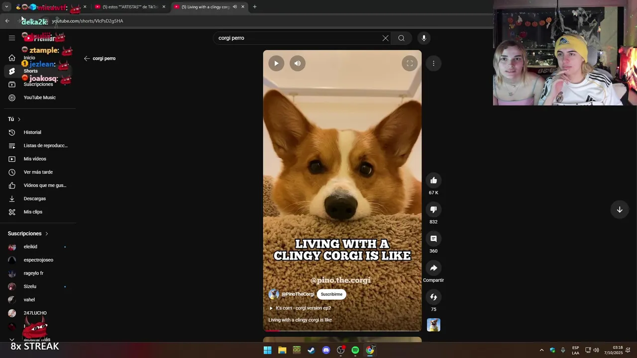637x358 pixels.
Task: Go back via 'corgi perro' arrow
Action: click(x=87, y=58)
